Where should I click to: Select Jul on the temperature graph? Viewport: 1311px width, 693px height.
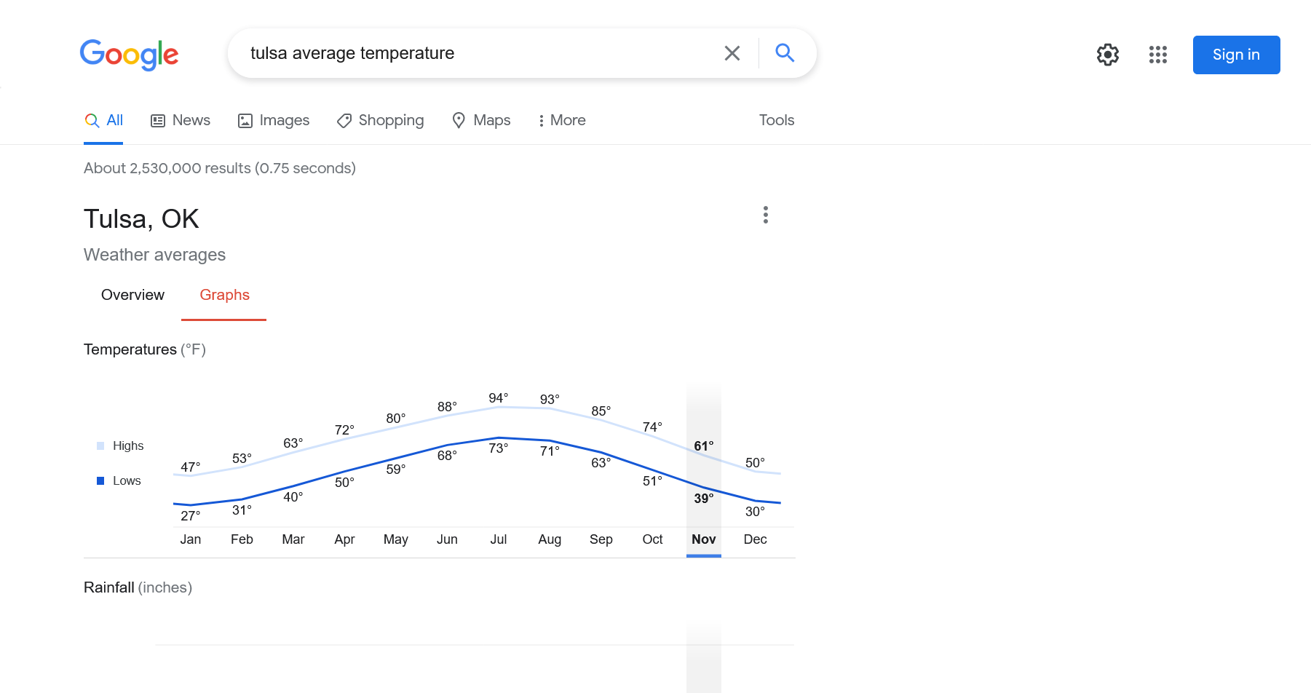pyautogui.click(x=499, y=539)
